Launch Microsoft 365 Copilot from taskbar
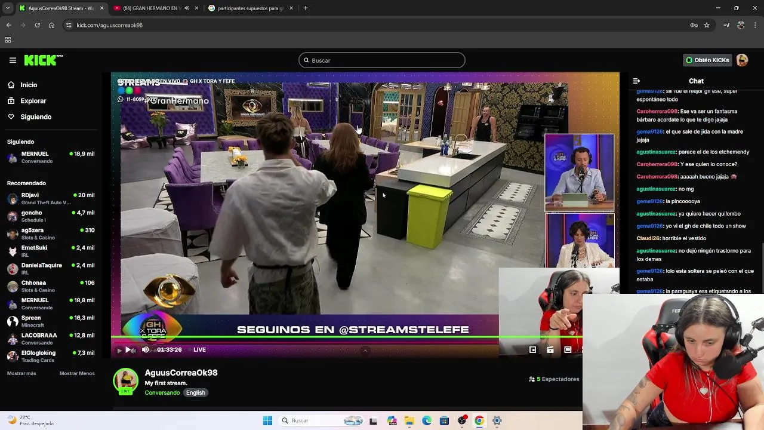The height and width of the screenshot is (430, 764). point(392,420)
